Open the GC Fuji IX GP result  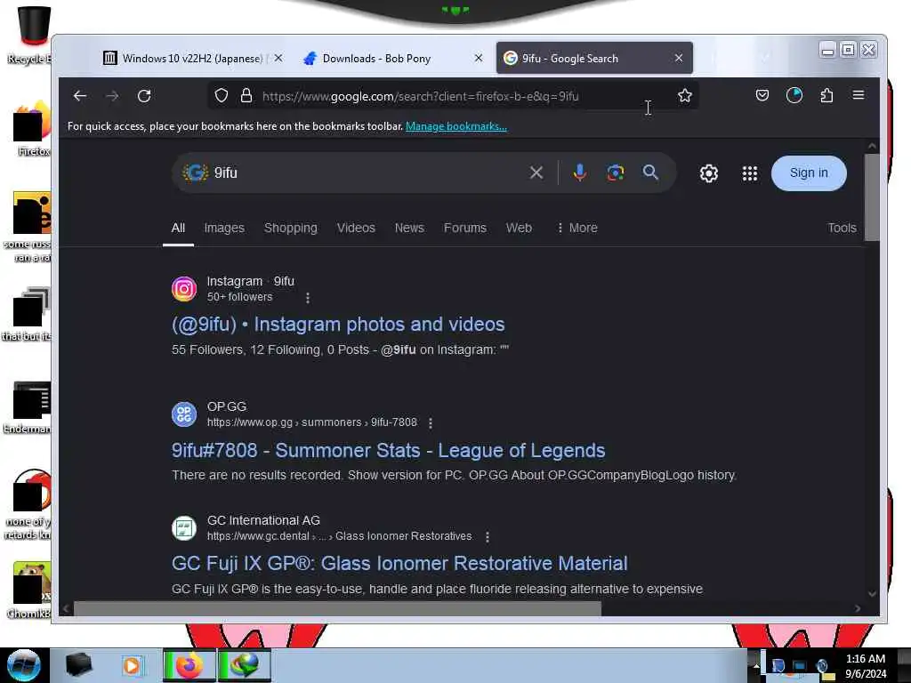pyautogui.click(x=399, y=563)
